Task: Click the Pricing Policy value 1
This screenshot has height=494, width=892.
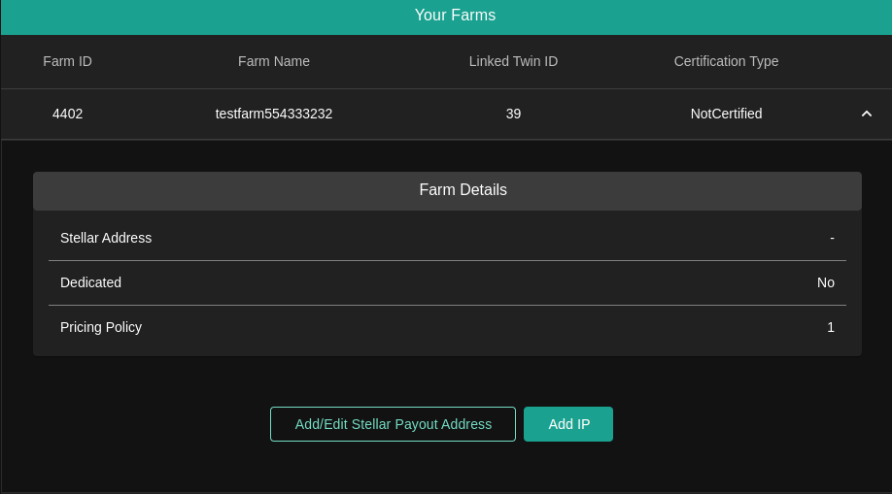Action: pos(831,327)
